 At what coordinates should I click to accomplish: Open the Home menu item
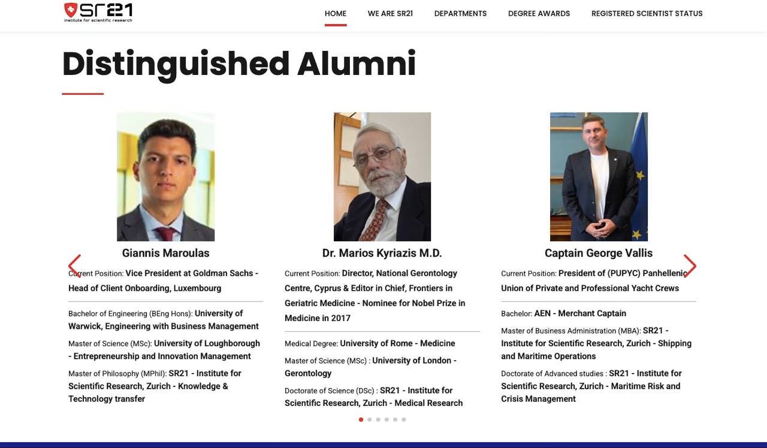click(x=336, y=14)
